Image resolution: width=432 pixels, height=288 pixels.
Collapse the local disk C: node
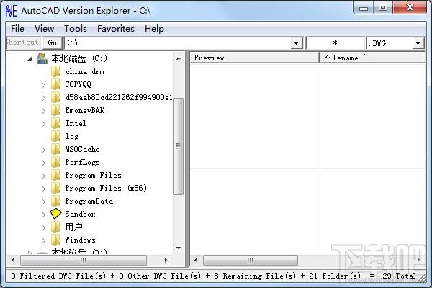(x=30, y=59)
